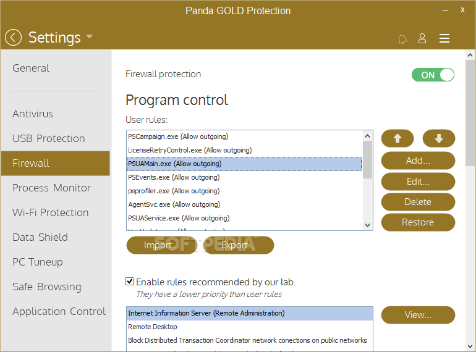The height and width of the screenshot is (352, 476).
Task: Click user rules list scroll-up arrow
Action: pyautogui.click(x=368, y=136)
